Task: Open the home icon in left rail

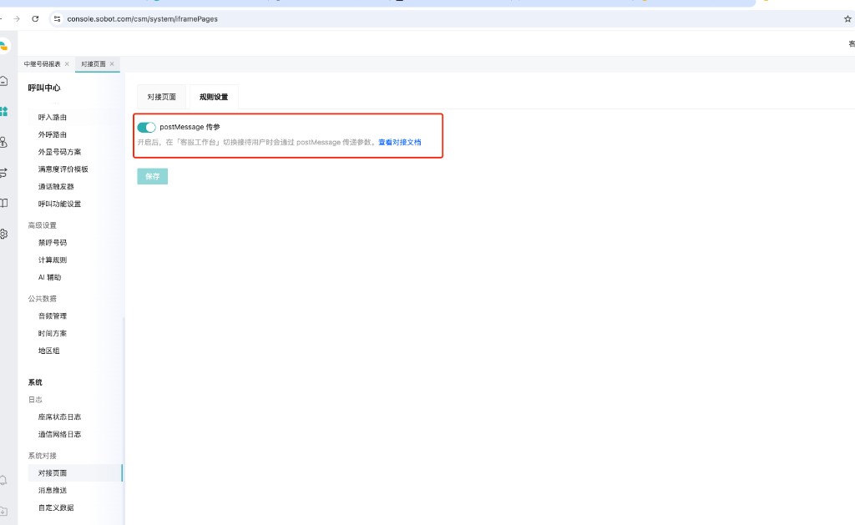Action: click(x=4, y=81)
